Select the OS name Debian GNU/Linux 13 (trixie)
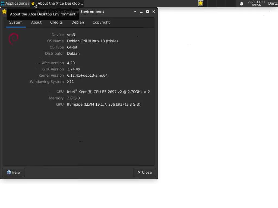This screenshot has width=278, height=208. coord(92,41)
